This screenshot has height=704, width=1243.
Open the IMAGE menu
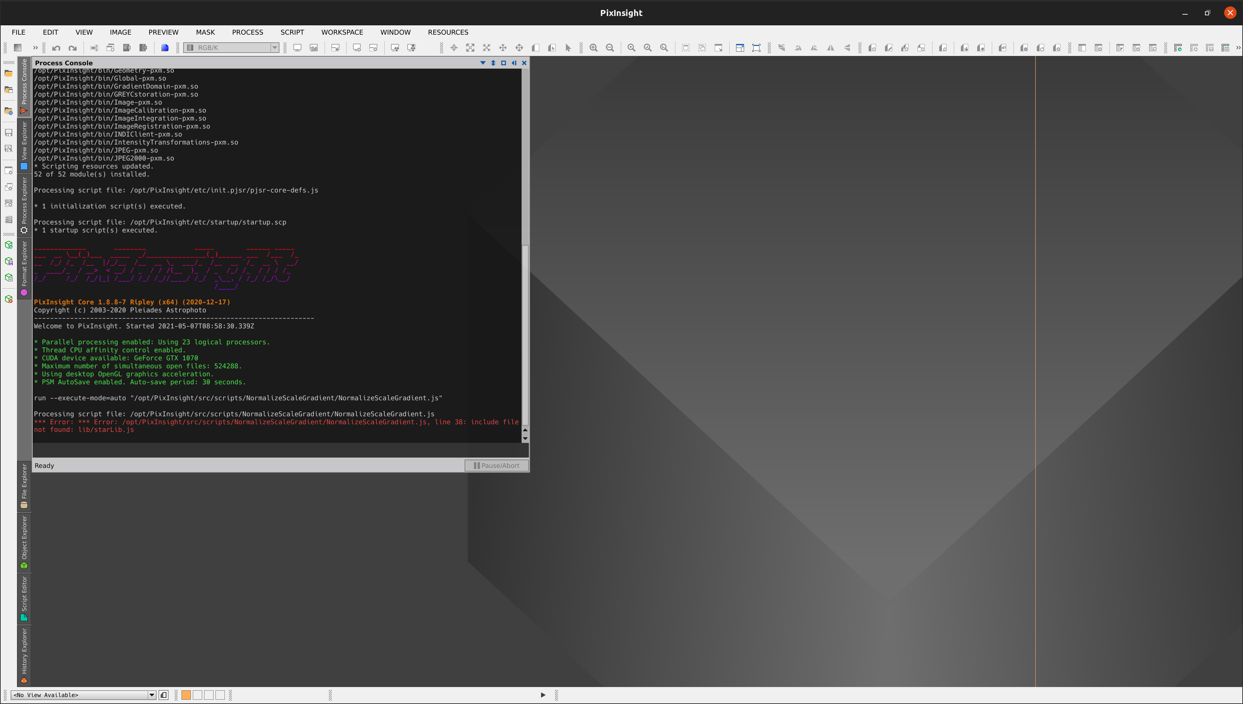(120, 32)
